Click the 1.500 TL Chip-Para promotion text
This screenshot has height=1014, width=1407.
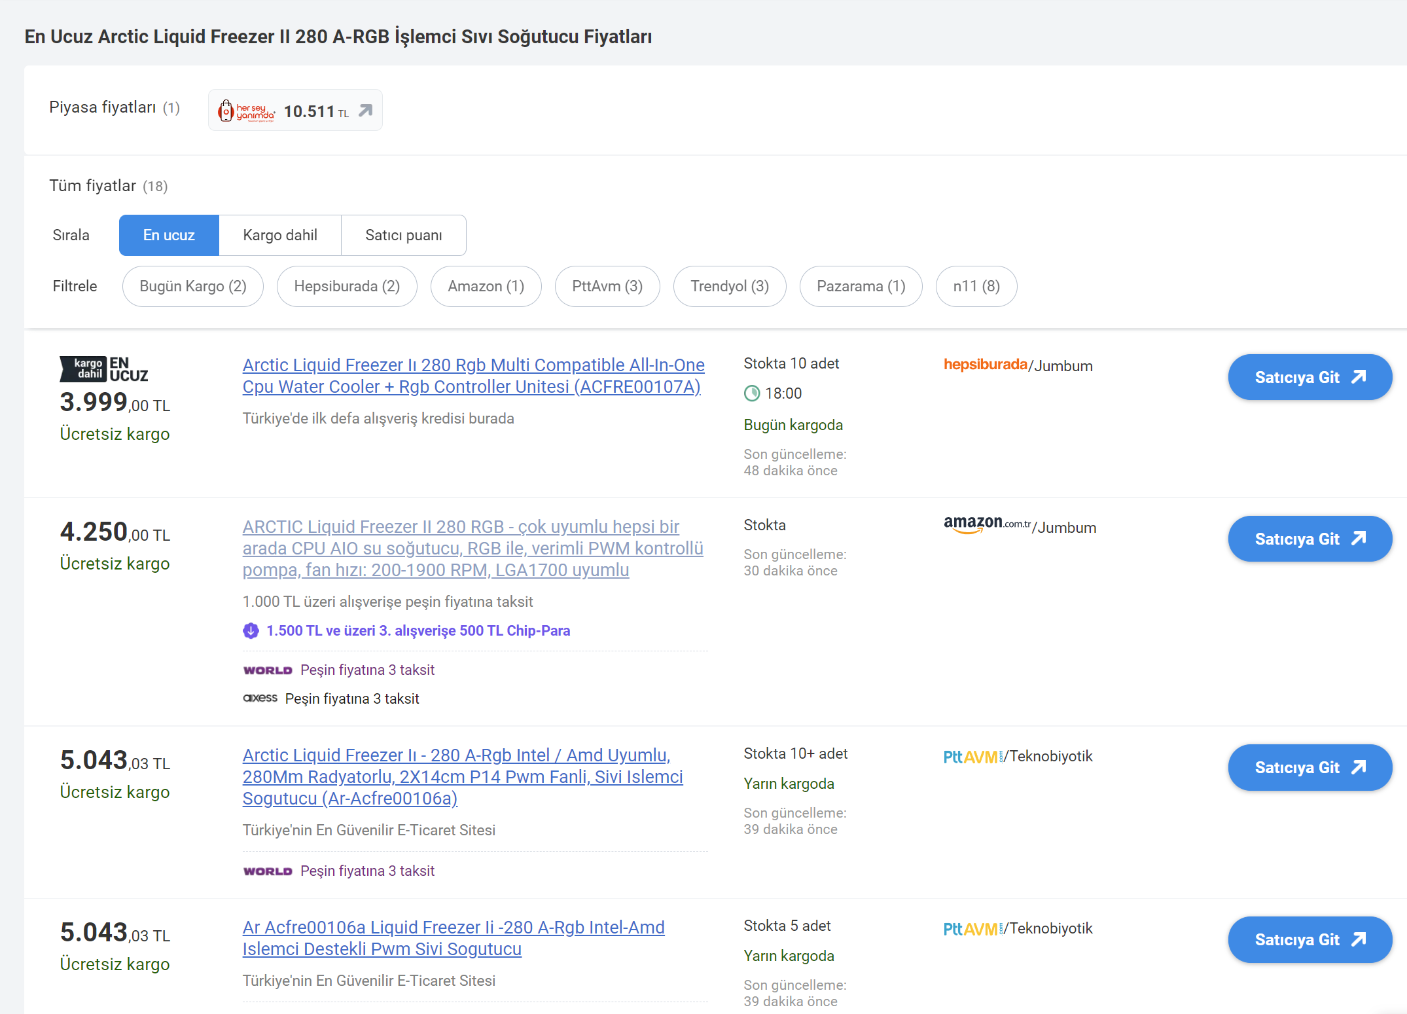[x=418, y=631]
